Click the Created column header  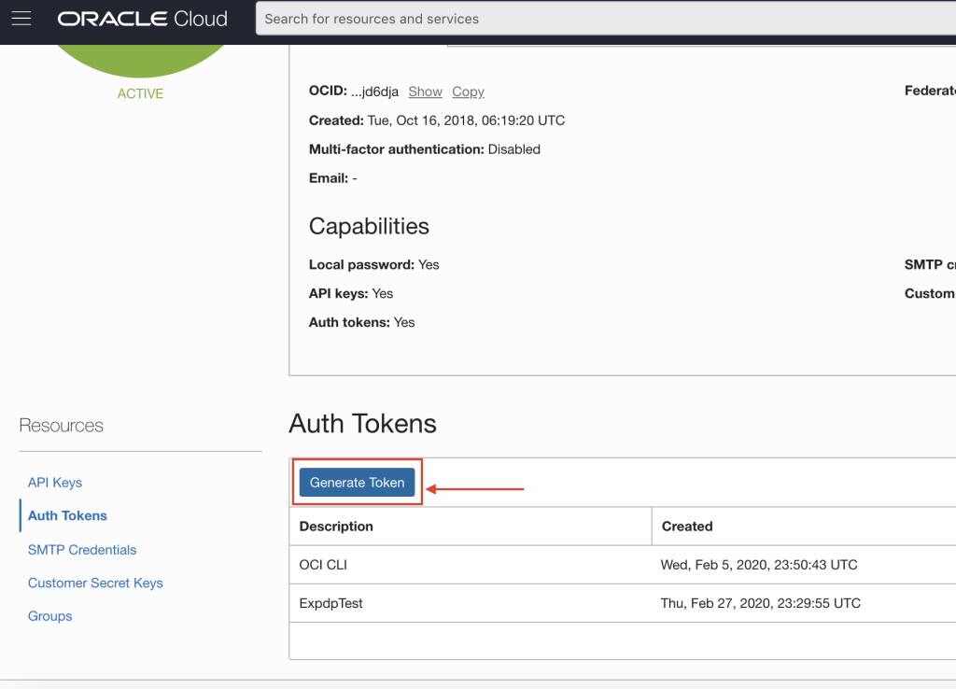pyautogui.click(x=688, y=526)
